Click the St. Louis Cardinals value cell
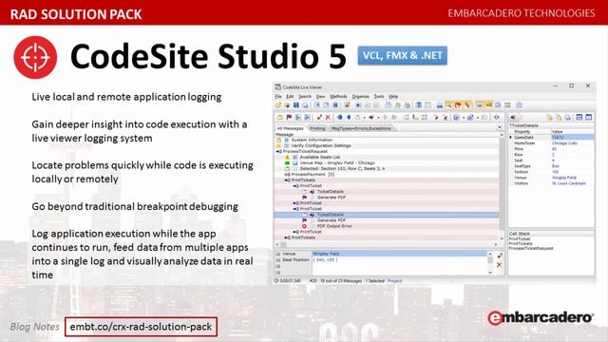The width and height of the screenshot is (608, 342). [569, 183]
